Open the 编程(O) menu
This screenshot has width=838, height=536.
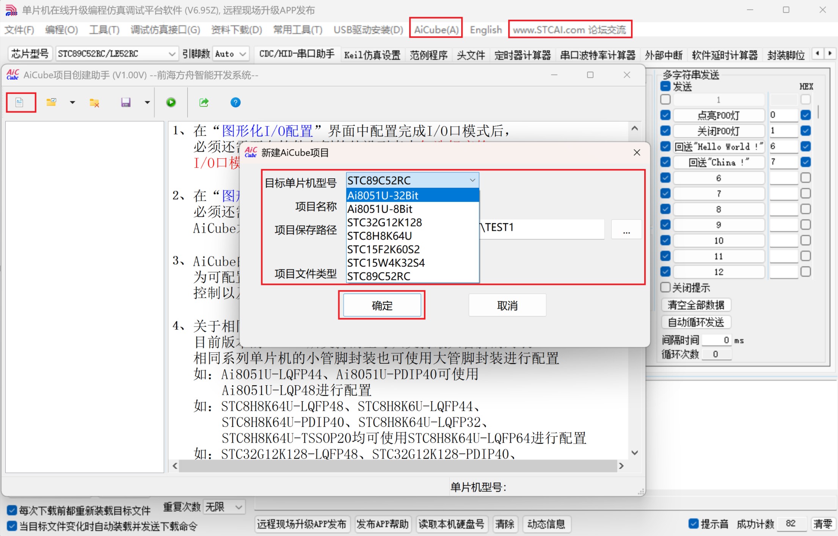tap(61, 30)
